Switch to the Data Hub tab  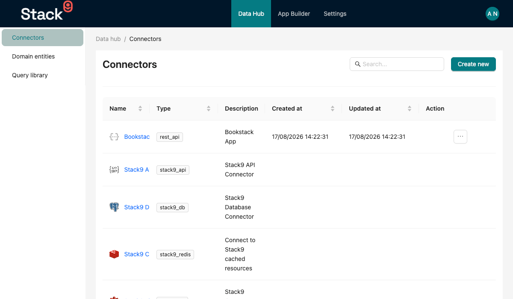coord(251,14)
